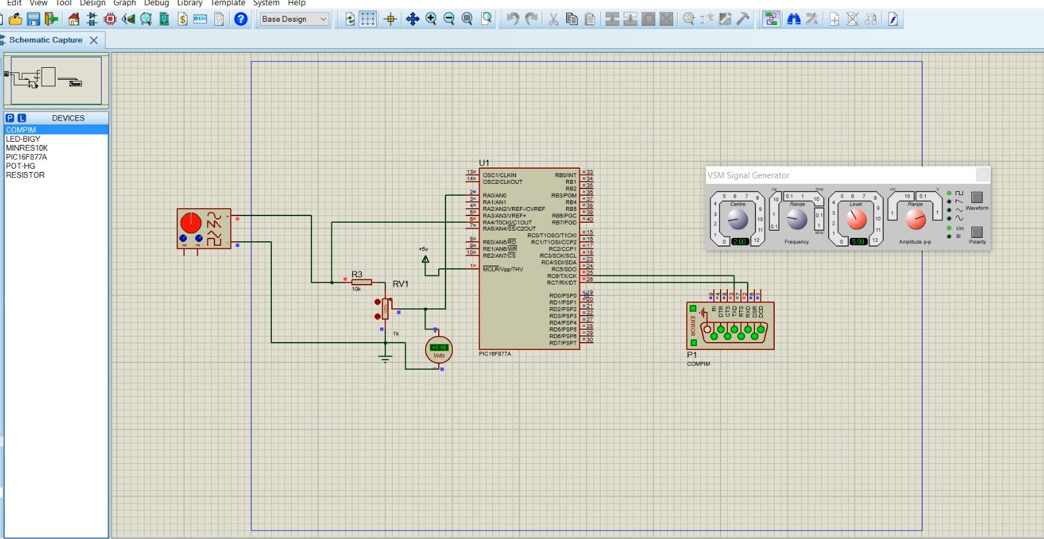Toggle the grid display icon
This screenshot has width=1044, height=539.
point(368,19)
